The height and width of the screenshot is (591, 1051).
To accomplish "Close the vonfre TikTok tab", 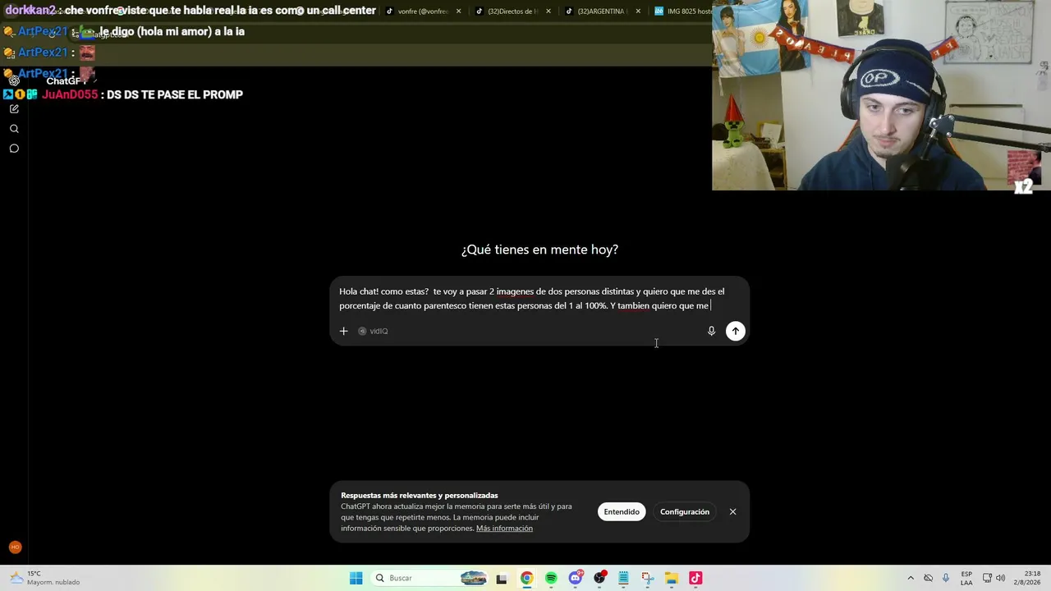I will 458,11.
